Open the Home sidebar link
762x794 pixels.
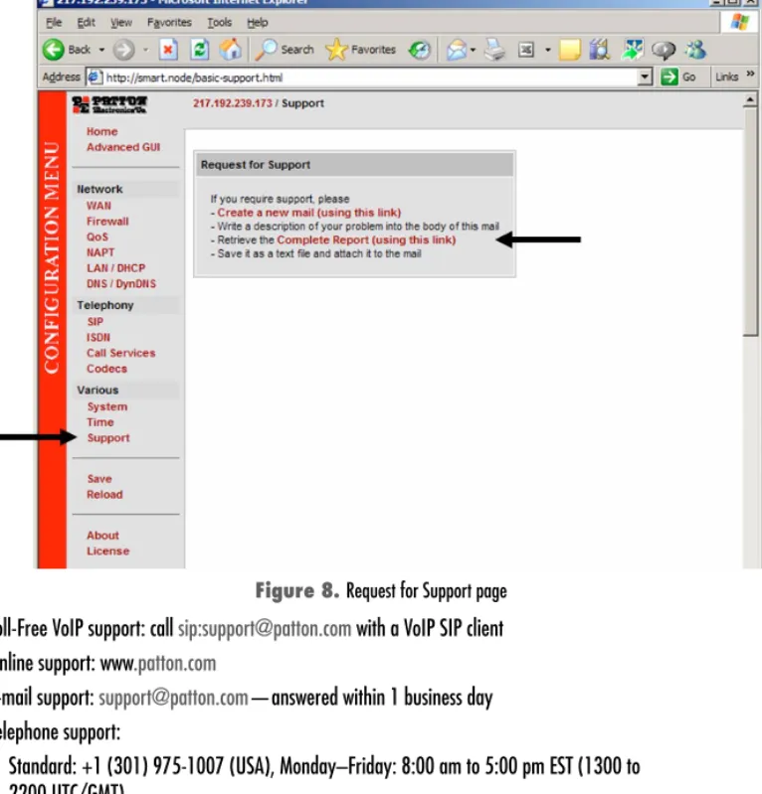coord(101,131)
